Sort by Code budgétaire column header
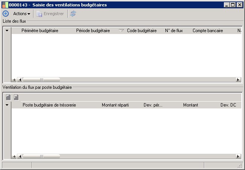This screenshot has width=245, height=170. pos(142,31)
